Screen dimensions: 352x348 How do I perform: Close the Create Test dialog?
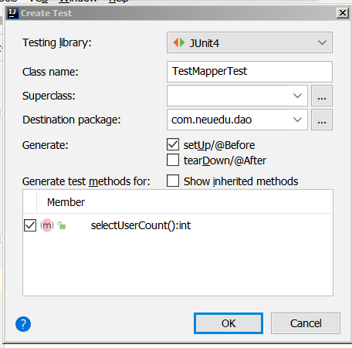point(343,13)
